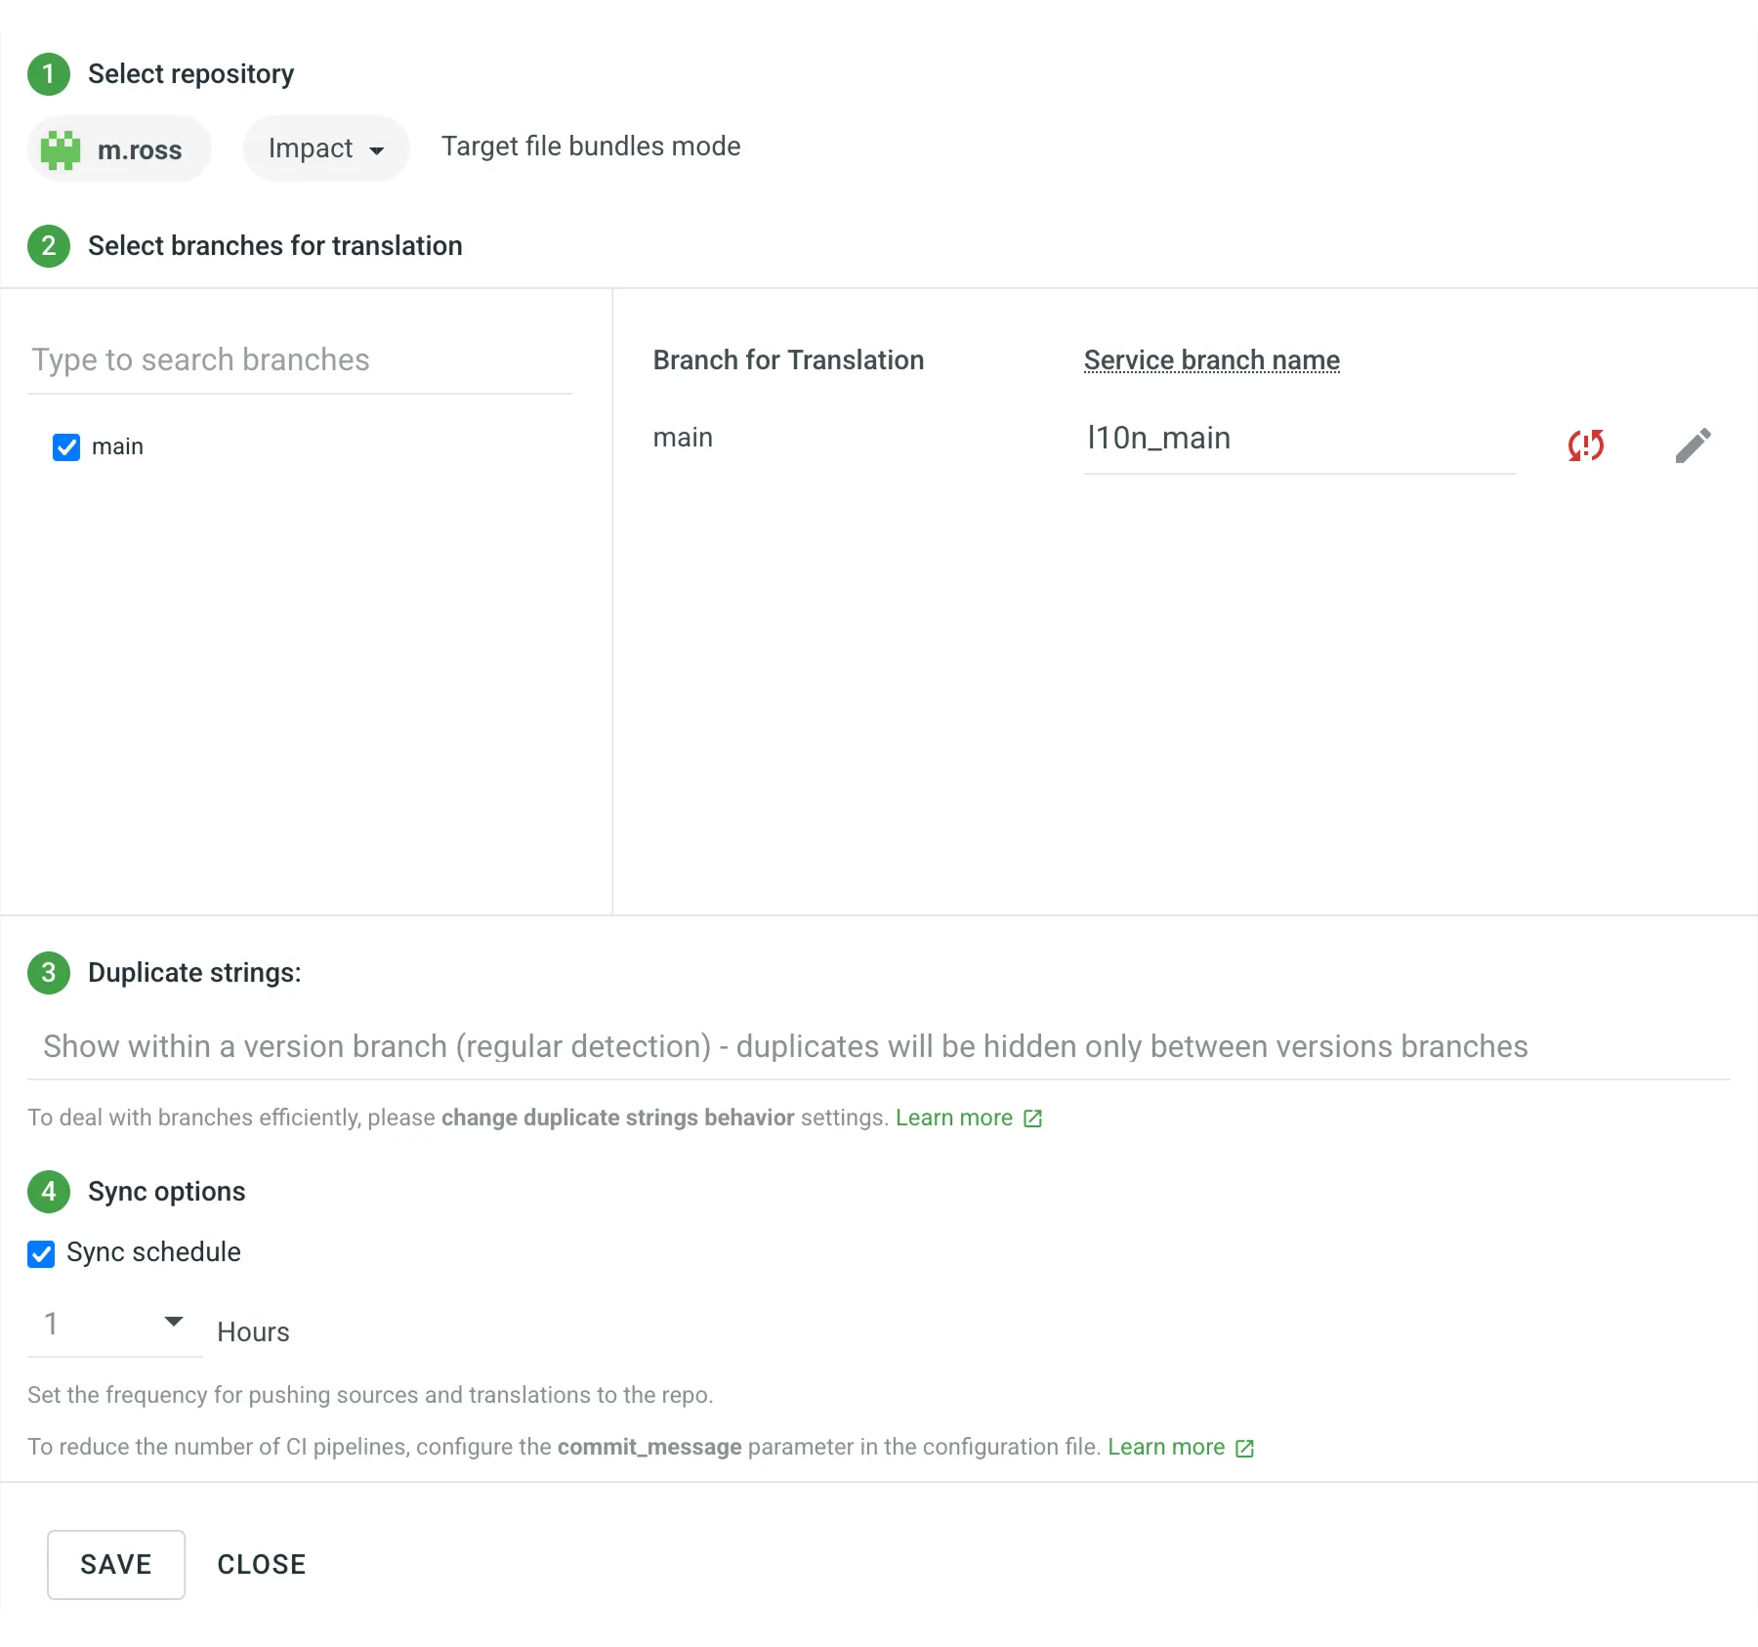Click the step 2 numbered circle icon
This screenshot has width=1758, height=1647.
click(48, 246)
